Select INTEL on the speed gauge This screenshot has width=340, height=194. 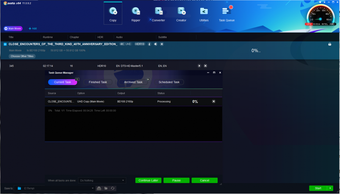click(x=325, y=24)
